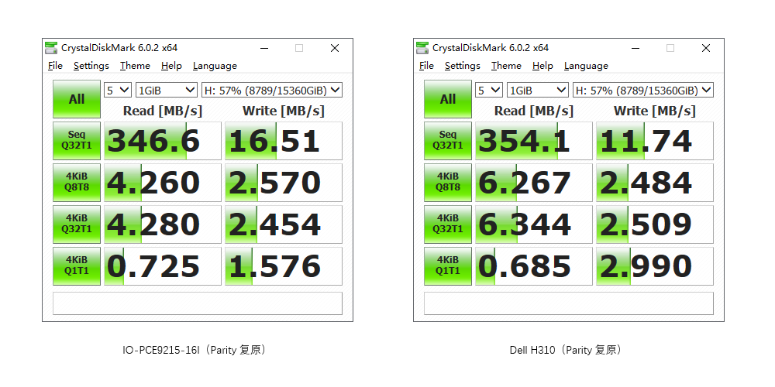Start 4KiB Q8T8 test in left window

point(77,183)
